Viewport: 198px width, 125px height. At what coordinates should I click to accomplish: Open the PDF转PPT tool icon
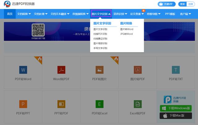coord(23,104)
